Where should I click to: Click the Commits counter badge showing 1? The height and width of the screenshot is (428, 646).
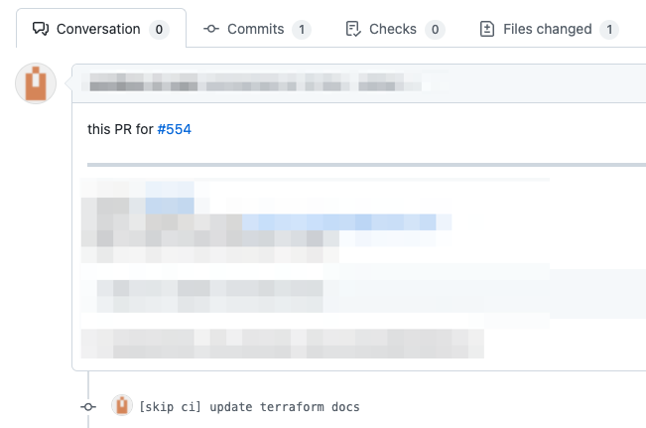tap(302, 29)
